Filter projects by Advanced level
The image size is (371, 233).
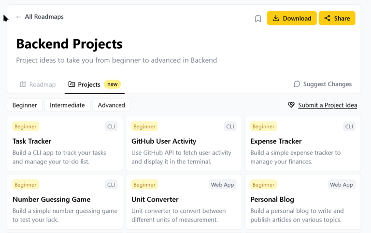pyautogui.click(x=111, y=105)
